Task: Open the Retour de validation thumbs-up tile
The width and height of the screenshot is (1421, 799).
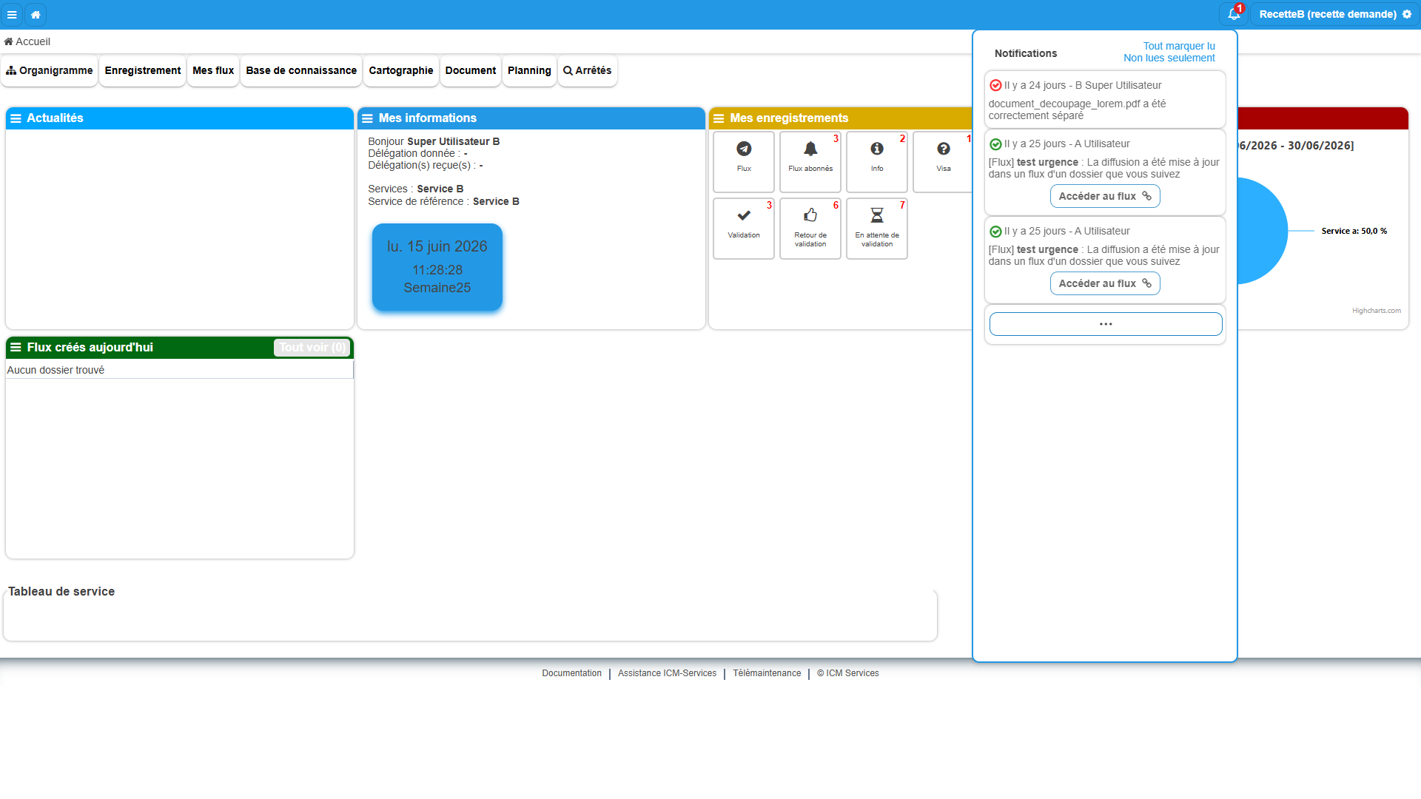Action: (x=810, y=229)
